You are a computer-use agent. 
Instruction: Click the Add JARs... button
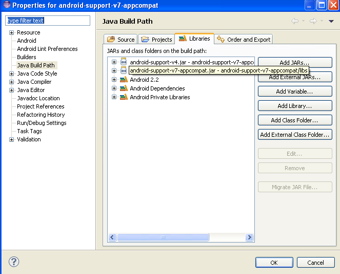point(295,63)
